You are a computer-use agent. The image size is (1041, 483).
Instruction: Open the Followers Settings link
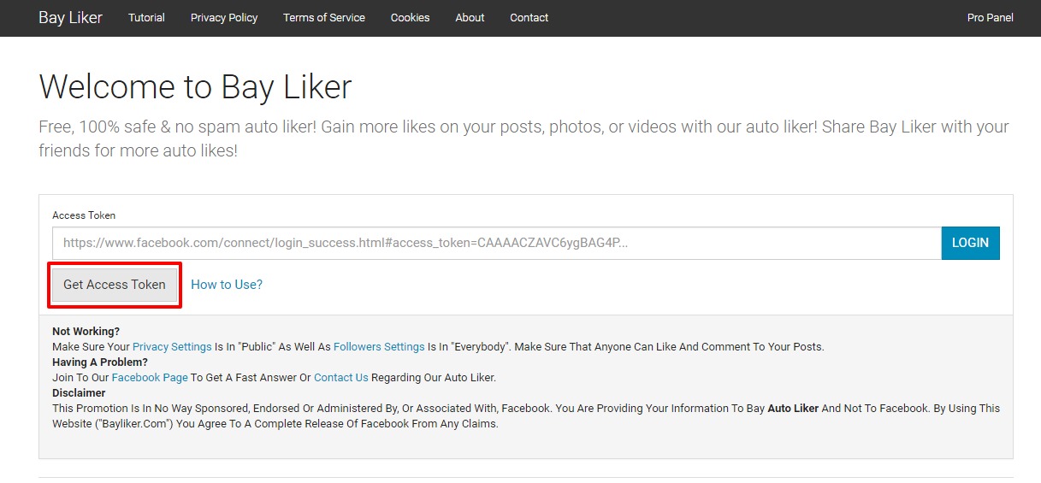tap(379, 347)
